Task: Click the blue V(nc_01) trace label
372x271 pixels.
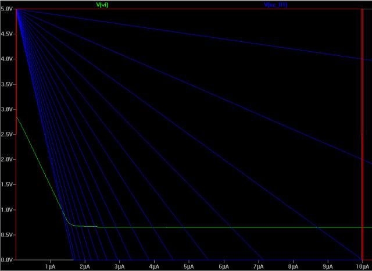Action: 276,5
